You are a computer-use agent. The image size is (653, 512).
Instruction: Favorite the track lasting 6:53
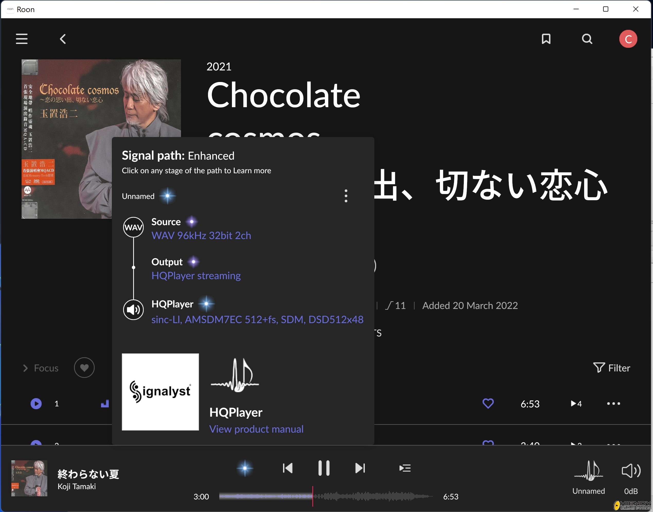point(488,404)
